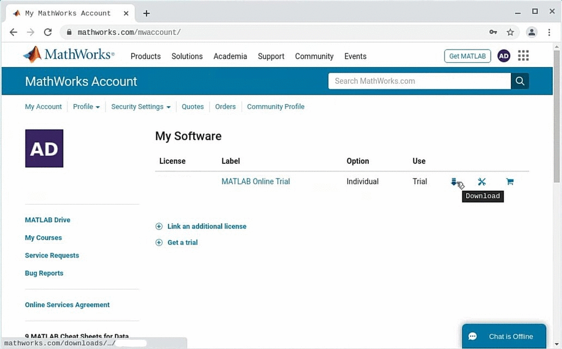This screenshot has height=349, width=562.
Task: Click the large AD profile picture
Action: (x=44, y=149)
